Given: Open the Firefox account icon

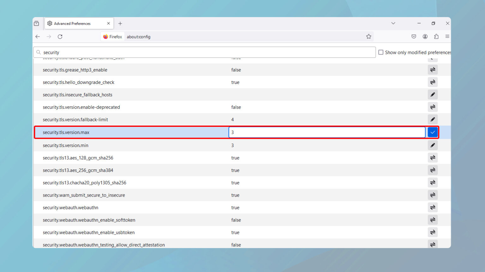Looking at the screenshot, I should pos(425,37).
